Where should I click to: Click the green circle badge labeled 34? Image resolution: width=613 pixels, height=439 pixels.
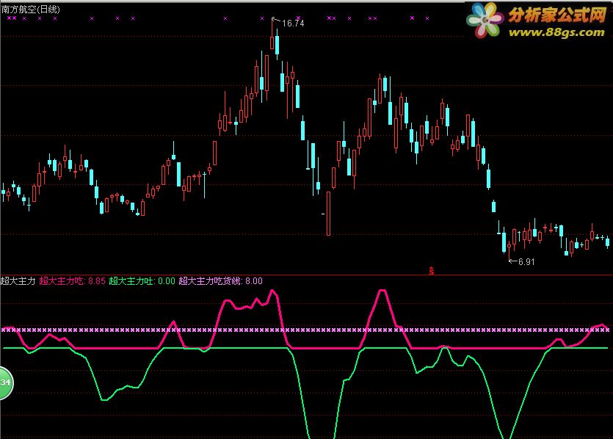click(5, 382)
